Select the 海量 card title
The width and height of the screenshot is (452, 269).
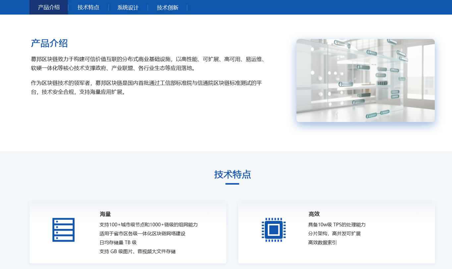(x=105, y=214)
